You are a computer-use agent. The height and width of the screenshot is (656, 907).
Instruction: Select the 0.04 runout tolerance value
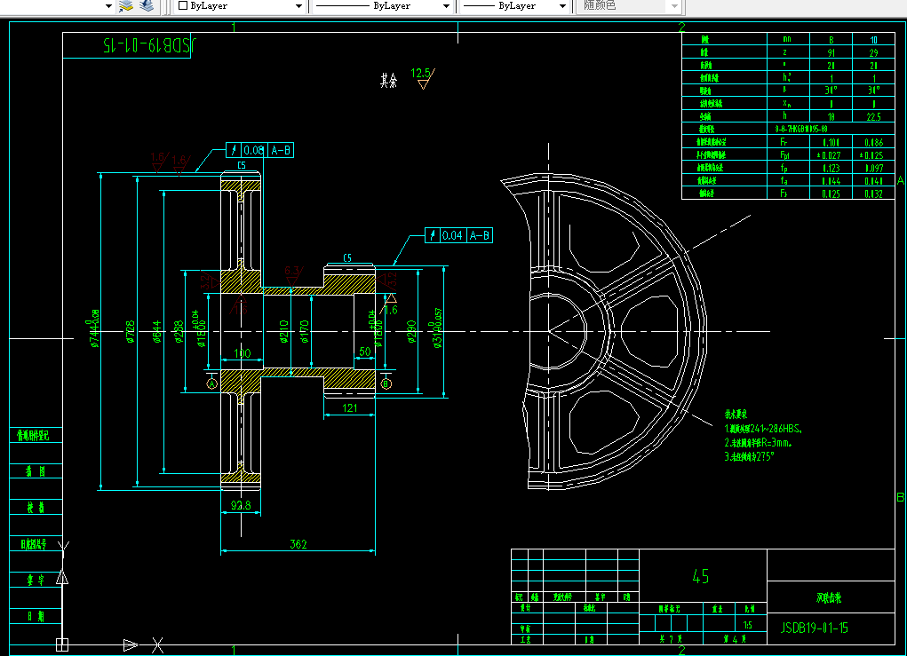tap(452, 235)
